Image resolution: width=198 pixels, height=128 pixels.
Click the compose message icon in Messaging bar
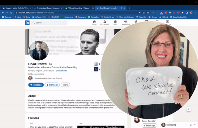(191, 125)
